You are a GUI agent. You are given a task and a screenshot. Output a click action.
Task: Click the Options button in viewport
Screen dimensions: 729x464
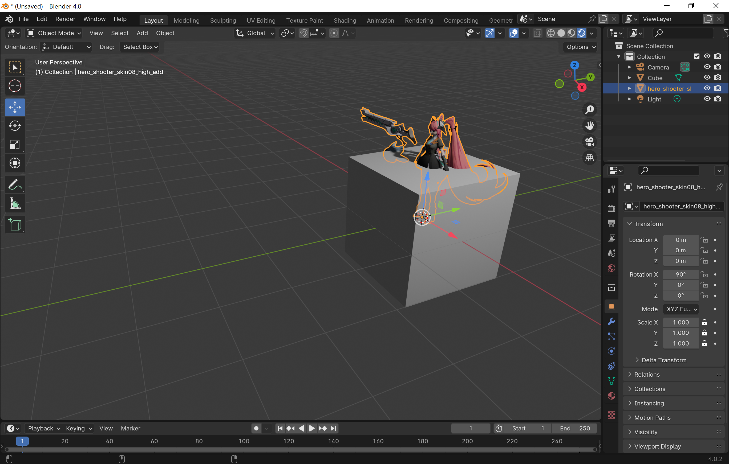click(x=581, y=47)
